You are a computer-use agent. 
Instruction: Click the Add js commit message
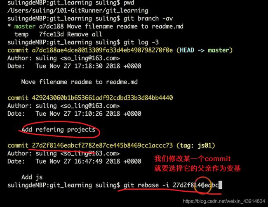tap(32, 177)
